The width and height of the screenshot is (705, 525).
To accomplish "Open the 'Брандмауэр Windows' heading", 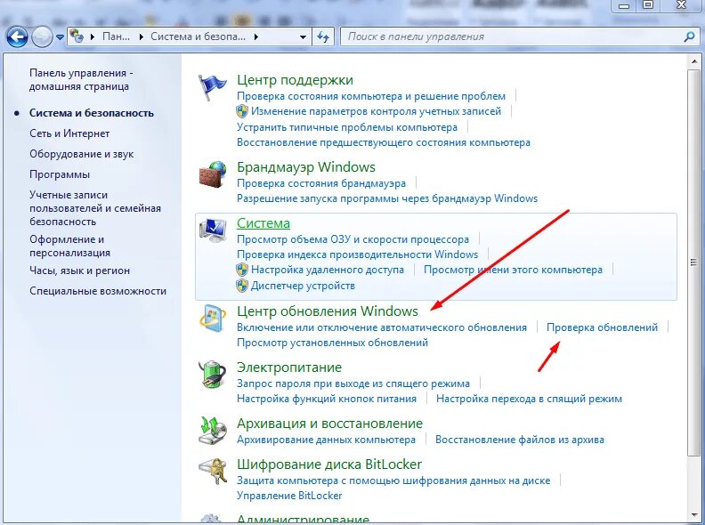I will click(x=306, y=167).
